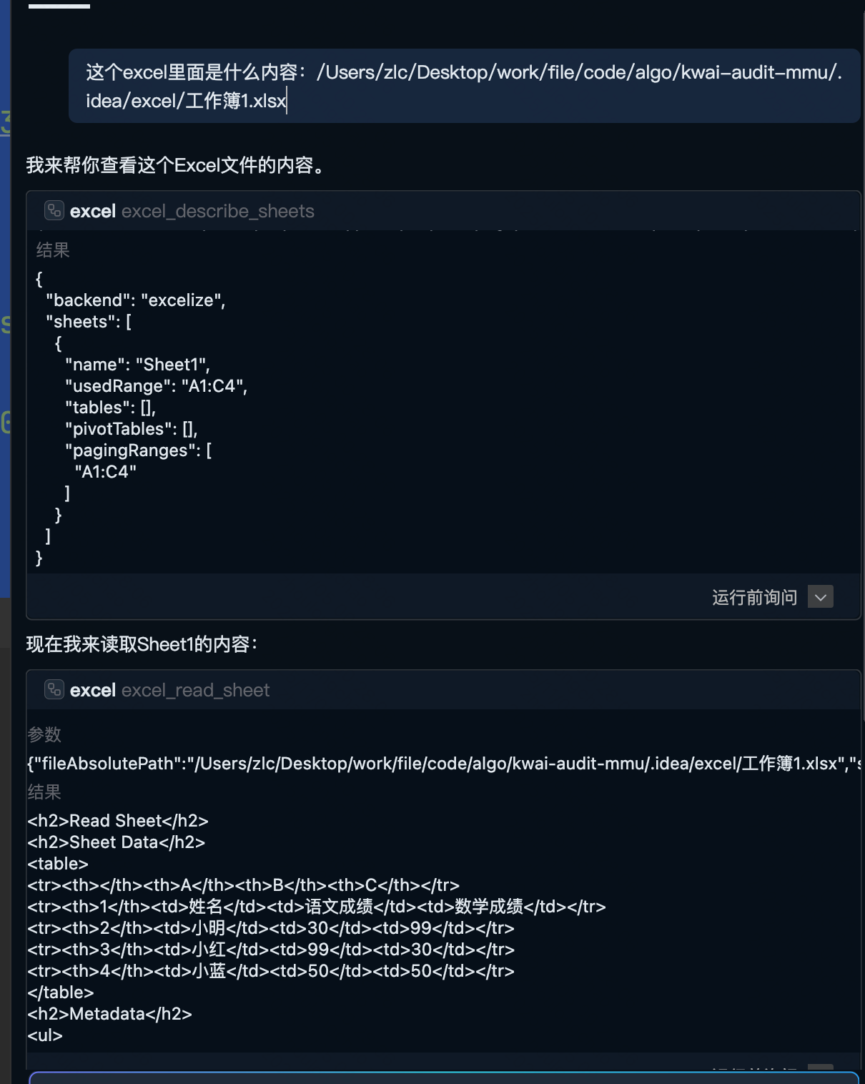Select the excel_read_sheet tool call header
The width and height of the screenshot is (865, 1084).
click(194, 689)
